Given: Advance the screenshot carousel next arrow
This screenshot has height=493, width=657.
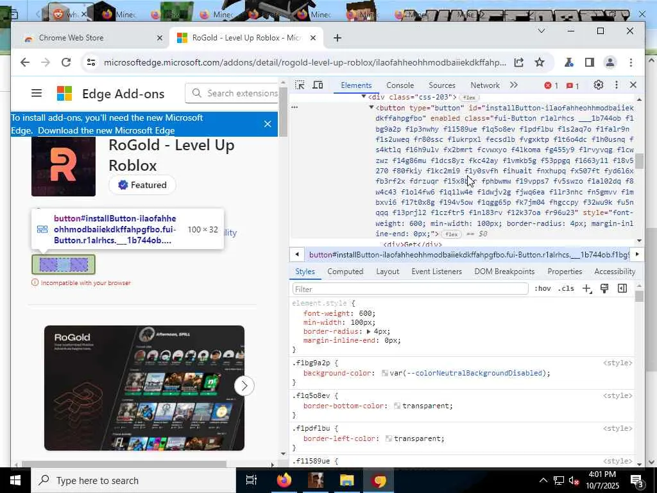Looking at the screenshot, I should [x=244, y=386].
